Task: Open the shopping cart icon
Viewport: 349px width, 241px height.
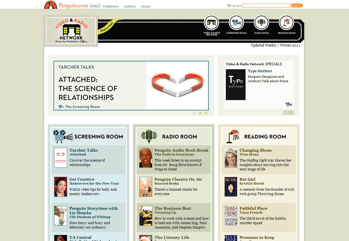Action: [x=229, y=6]
